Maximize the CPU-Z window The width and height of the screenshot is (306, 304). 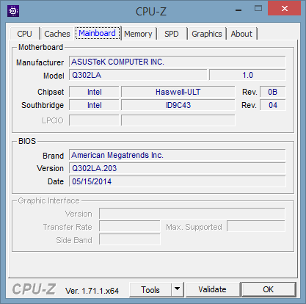pos(258,9)
